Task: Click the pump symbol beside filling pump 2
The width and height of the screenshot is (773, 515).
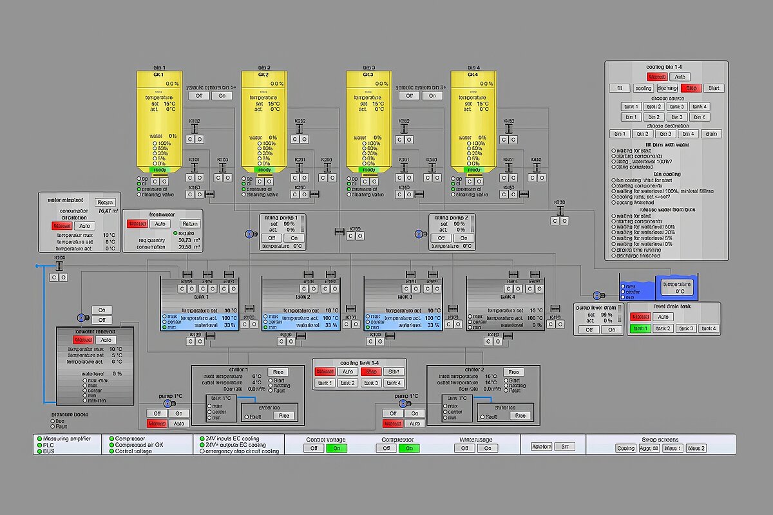Action: point(419,235)
